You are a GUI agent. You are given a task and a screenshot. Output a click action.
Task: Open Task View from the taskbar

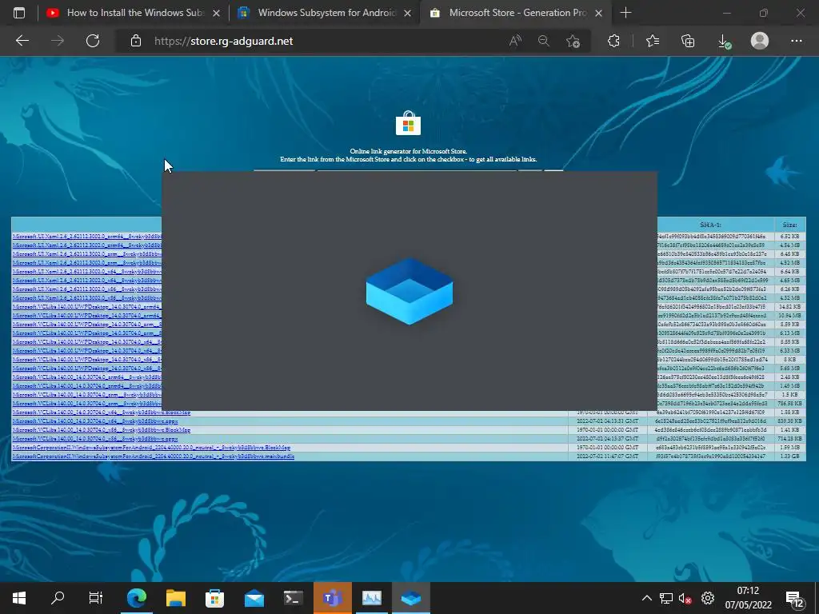[96, 598]
